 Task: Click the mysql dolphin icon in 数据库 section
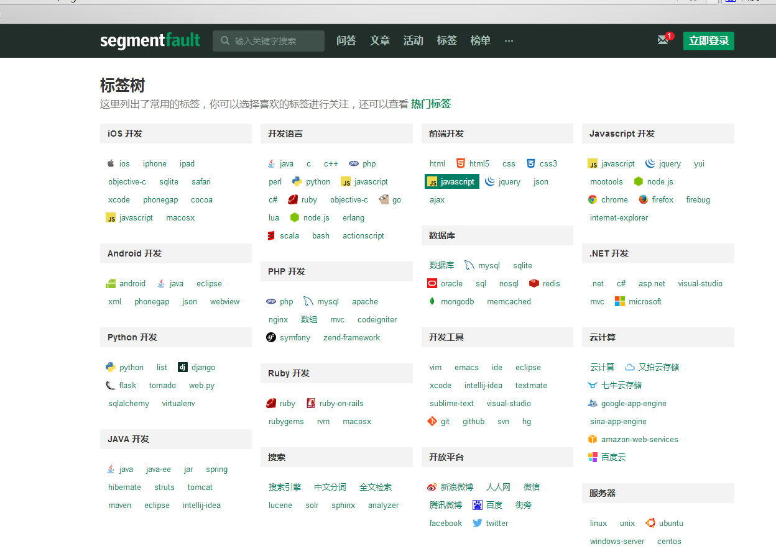pyautogui.click(x=469, y=265)
